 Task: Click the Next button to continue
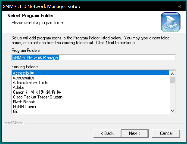coord(134,133)
